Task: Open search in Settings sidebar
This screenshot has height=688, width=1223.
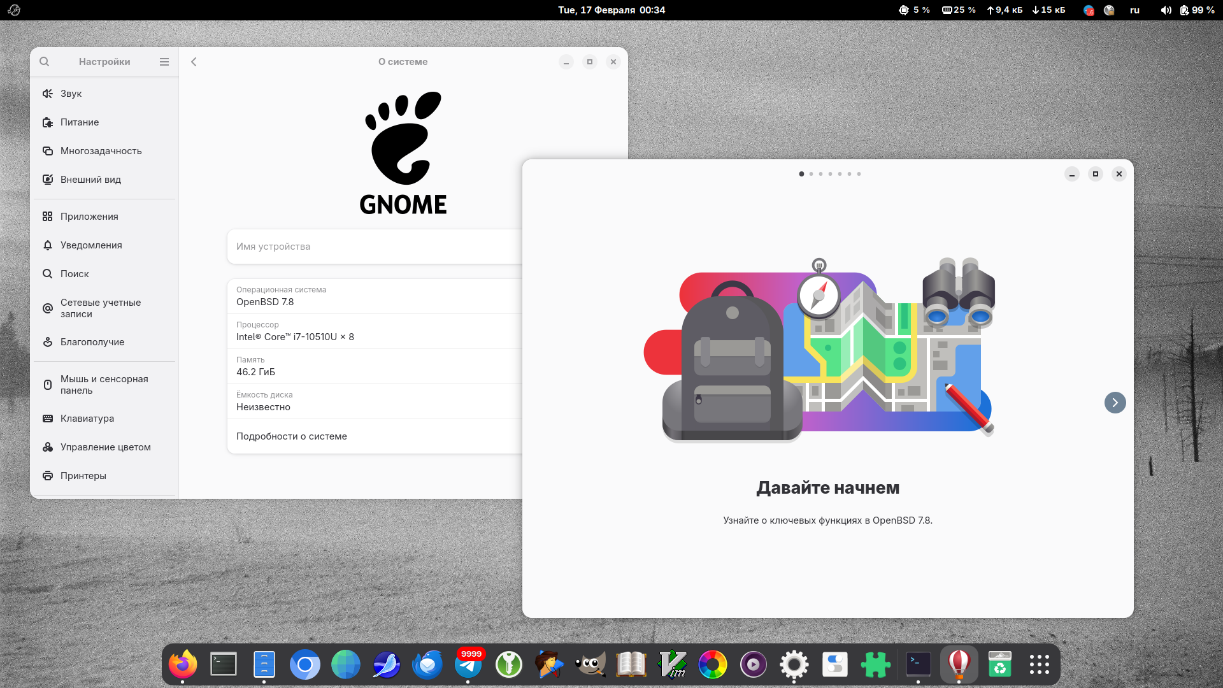Action: coord(44,62)
